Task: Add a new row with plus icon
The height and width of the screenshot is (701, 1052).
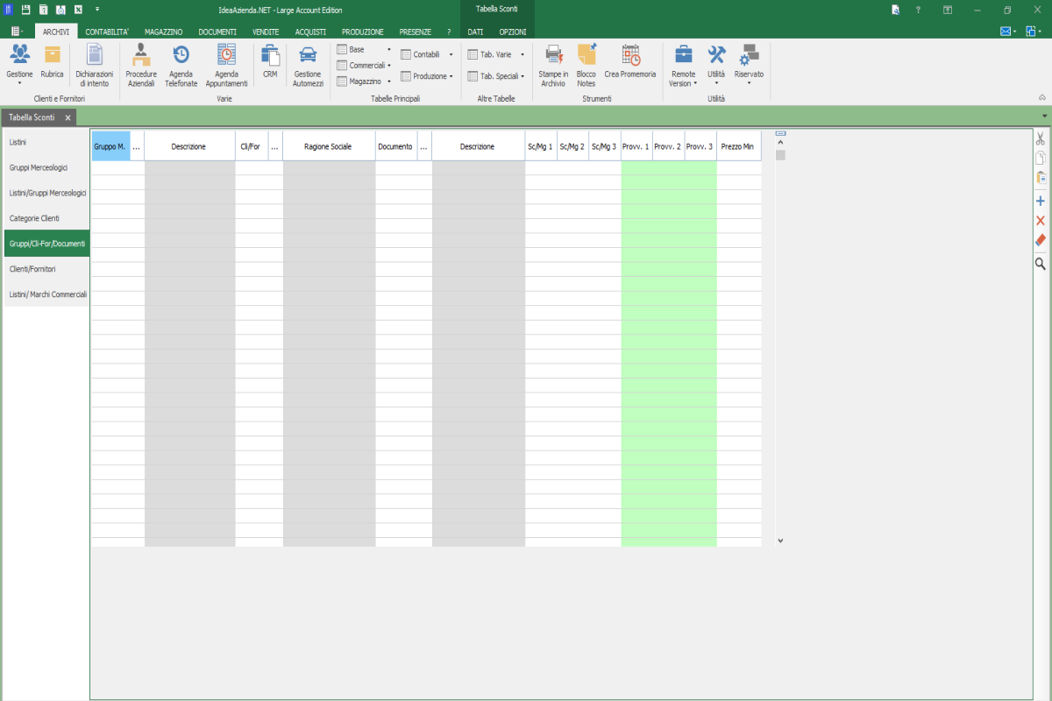Action: tap(1041, 201)
